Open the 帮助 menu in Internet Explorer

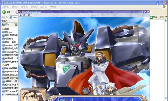point(53,7)
